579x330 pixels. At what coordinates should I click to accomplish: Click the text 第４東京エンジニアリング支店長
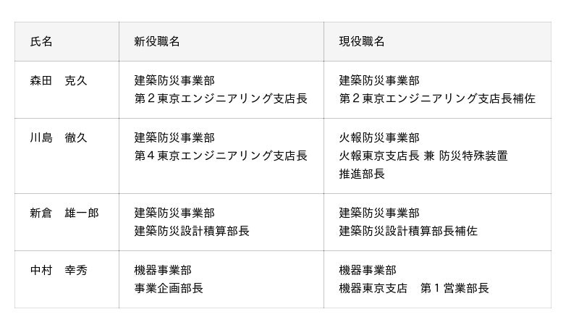[x=221, y=156]
